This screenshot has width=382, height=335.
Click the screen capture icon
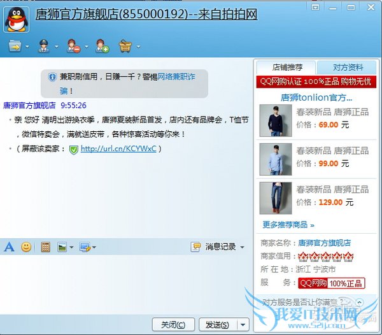(85, 247)
